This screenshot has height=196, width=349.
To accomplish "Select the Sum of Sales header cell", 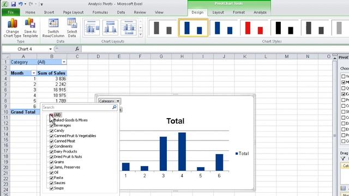I will [x=52, y=73].
